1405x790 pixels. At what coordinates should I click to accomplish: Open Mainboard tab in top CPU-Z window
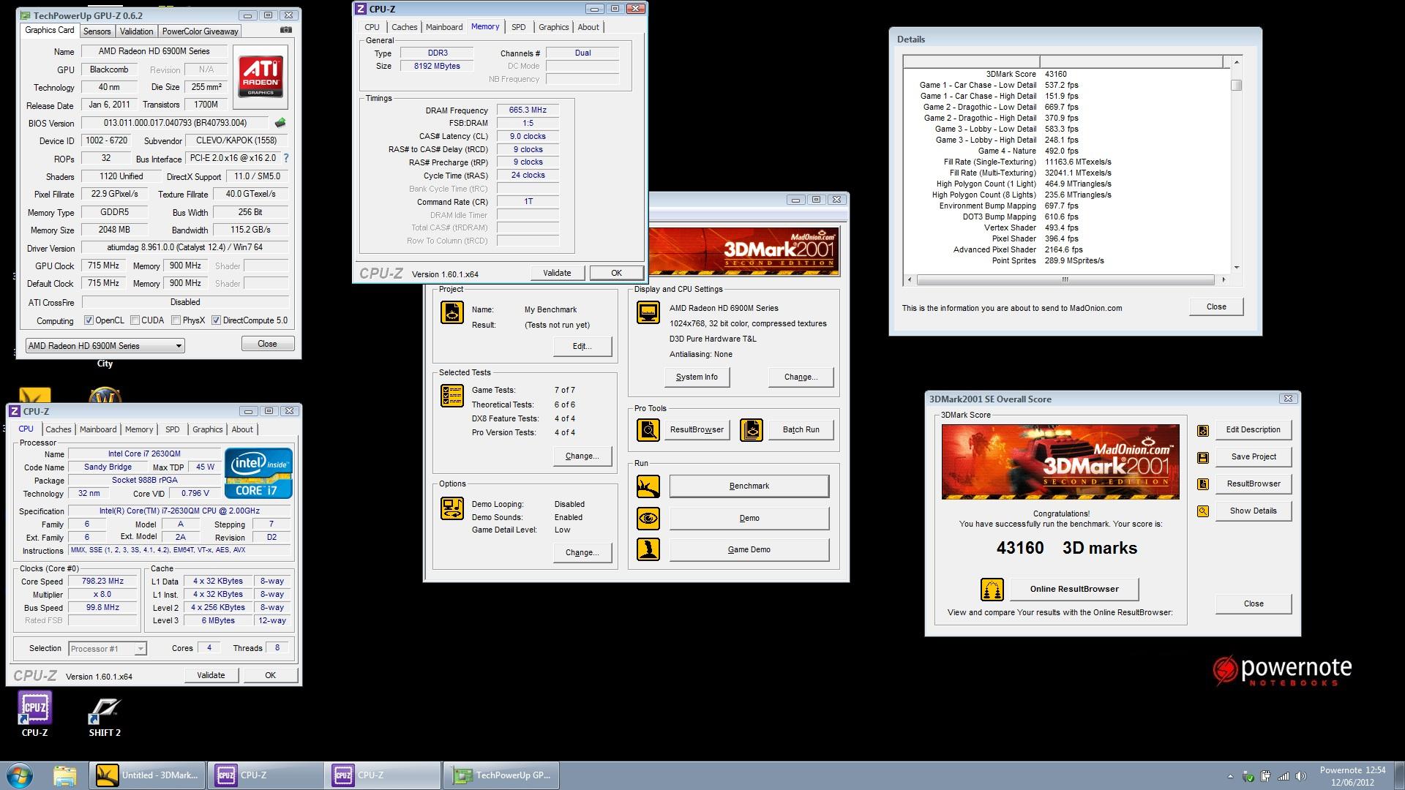point(444,27)
